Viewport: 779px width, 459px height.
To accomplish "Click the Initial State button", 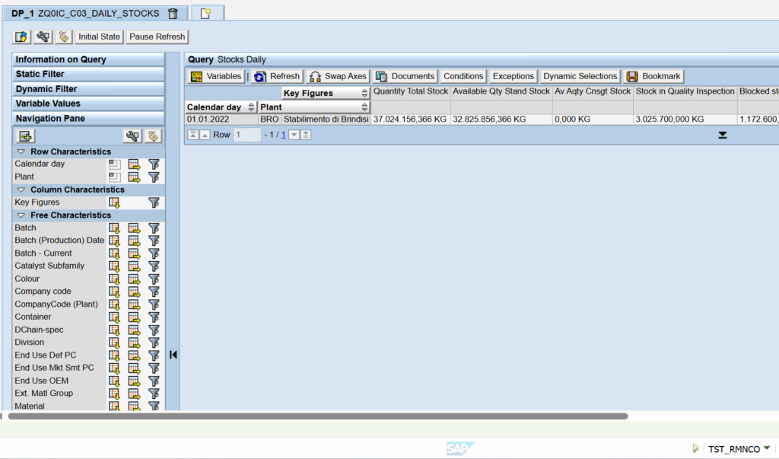I will [x=99, y=37].
